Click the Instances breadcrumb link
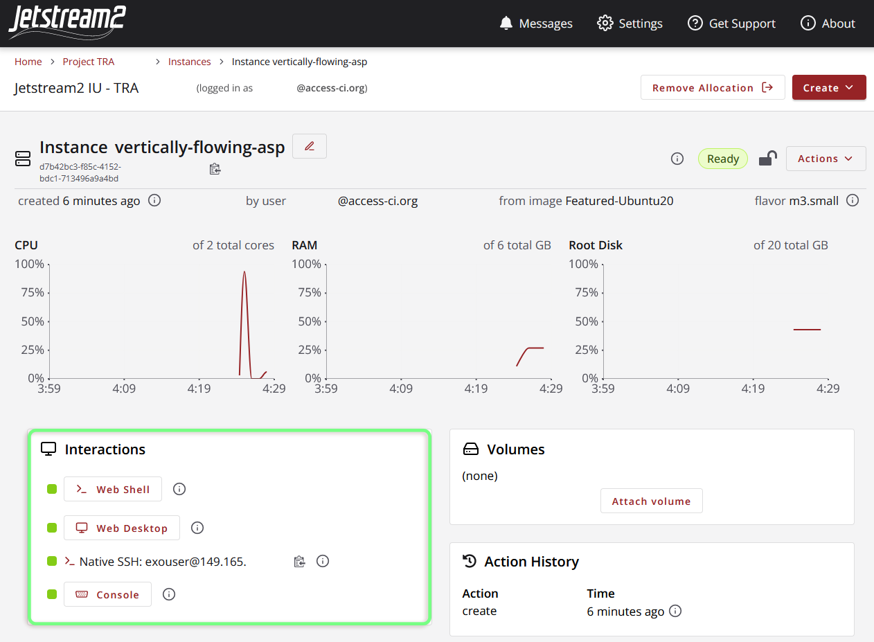The height and width of the screenshot is (642, 874). (189, 62)
